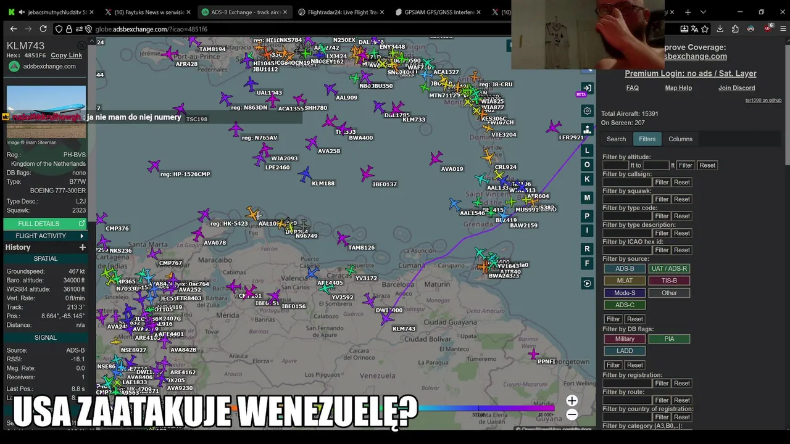
Task: Select the KLM188 blue aircraft icon
Action: [x=305, y=175]
